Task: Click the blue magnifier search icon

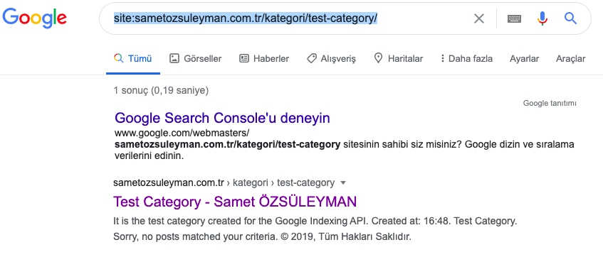Action: [x=570, y=18]
